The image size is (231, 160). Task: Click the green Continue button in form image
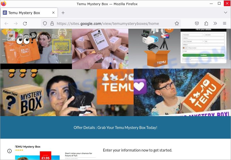coord(203,55)
